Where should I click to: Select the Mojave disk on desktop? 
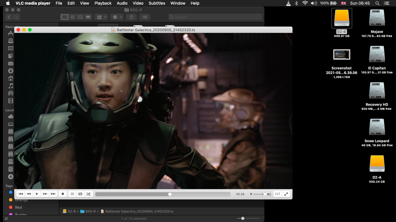(377, 18)
